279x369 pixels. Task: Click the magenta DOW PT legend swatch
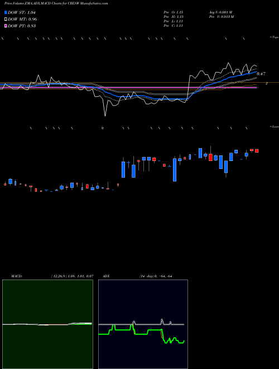pyautogui.click(x=6, y=26)
